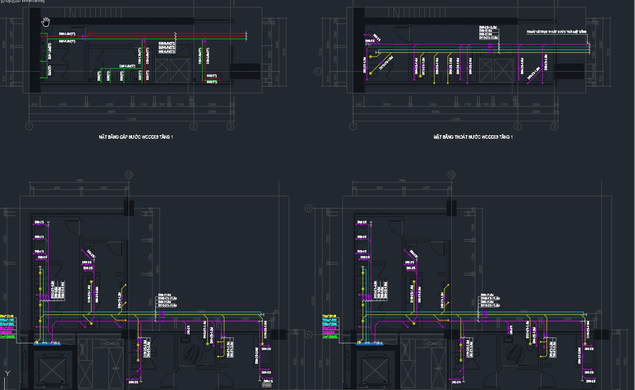Select annotation 'THOÁT VỀ TRỤC THOÁT NƯỚC THẢI MẶT BẰNG'
Screen dimensions: 635x390
click(x=556, y=32)
